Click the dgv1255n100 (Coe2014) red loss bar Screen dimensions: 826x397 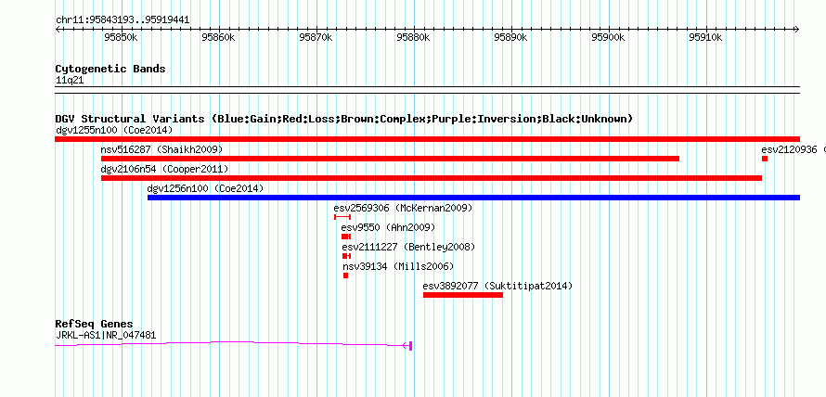pos(427,139)
